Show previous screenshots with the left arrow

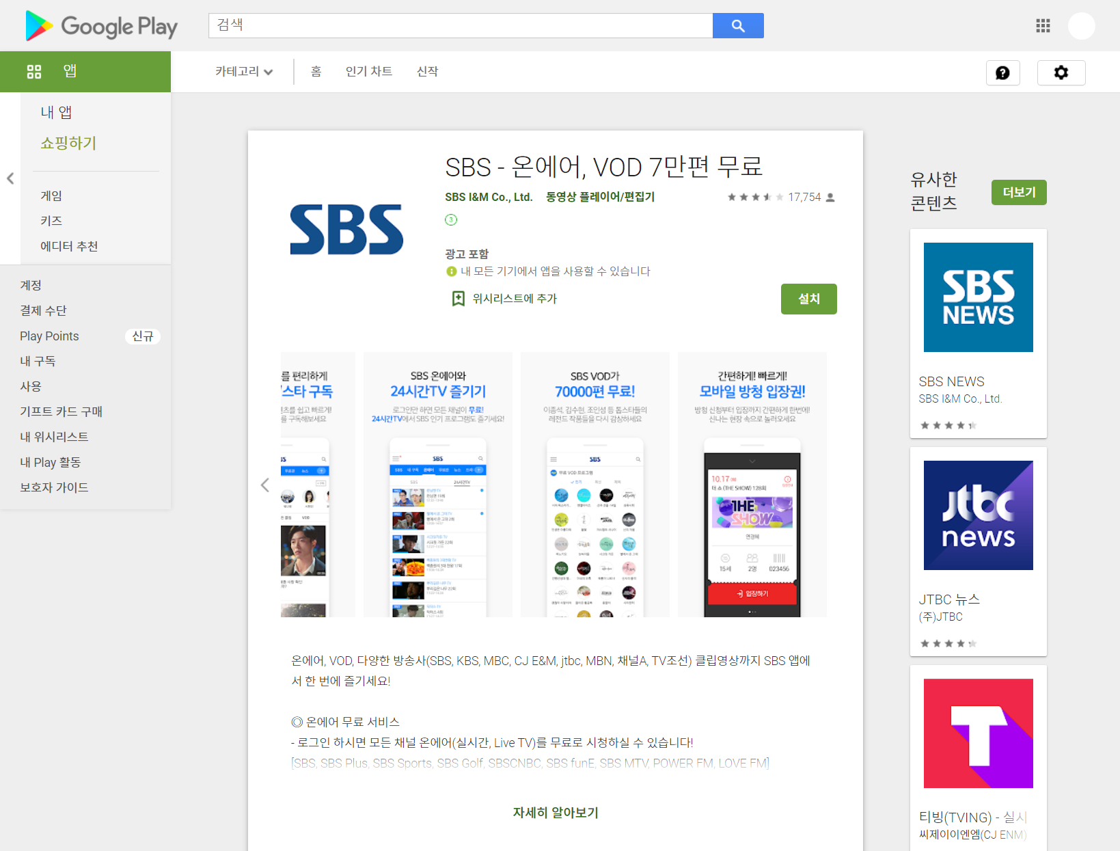tap(265, 485)
